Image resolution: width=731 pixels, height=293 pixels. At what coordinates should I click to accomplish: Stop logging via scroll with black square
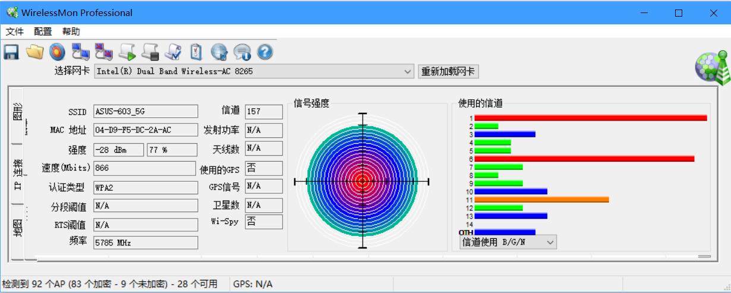[150, 52]
